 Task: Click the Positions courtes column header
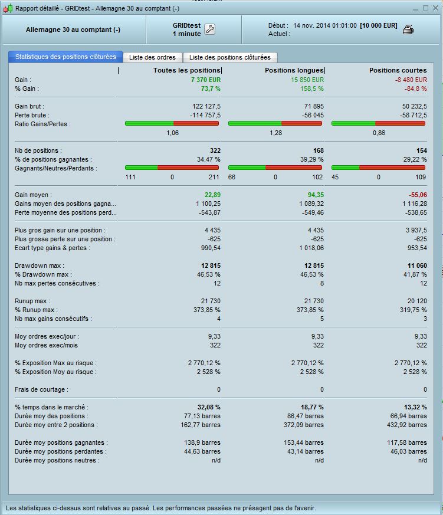398,70
